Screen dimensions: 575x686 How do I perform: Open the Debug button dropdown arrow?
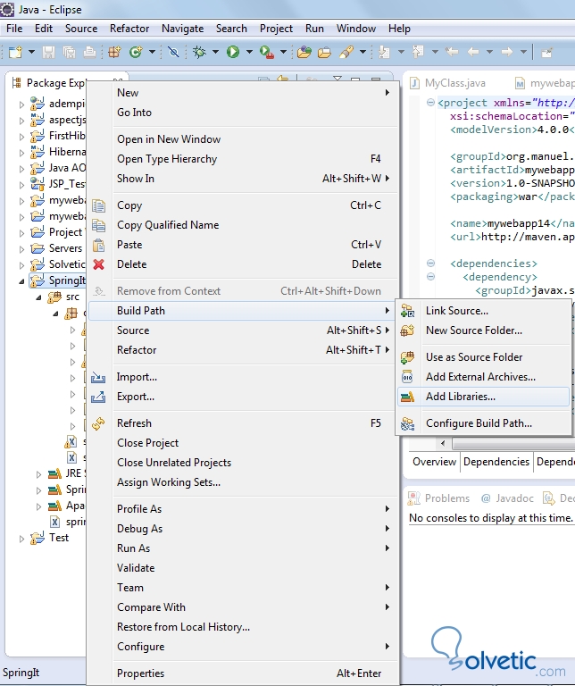coord(215,52)
